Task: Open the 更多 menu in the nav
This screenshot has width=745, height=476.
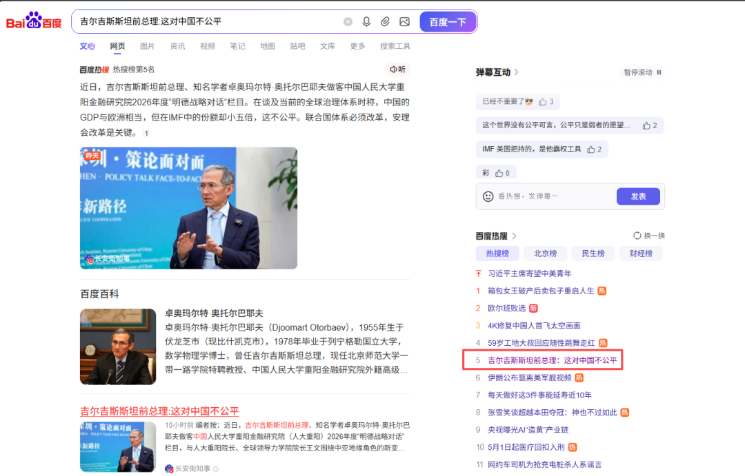Action: [357, 46]
